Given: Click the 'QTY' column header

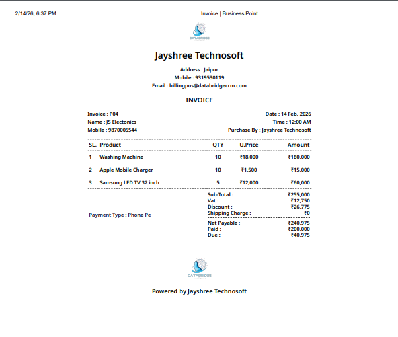Looking at the screenshot, I should 218,145.
